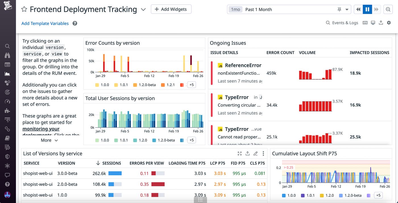Follow the monitoring your deployments link
Viewport: 398px width, 203px height.
(41, 129)
